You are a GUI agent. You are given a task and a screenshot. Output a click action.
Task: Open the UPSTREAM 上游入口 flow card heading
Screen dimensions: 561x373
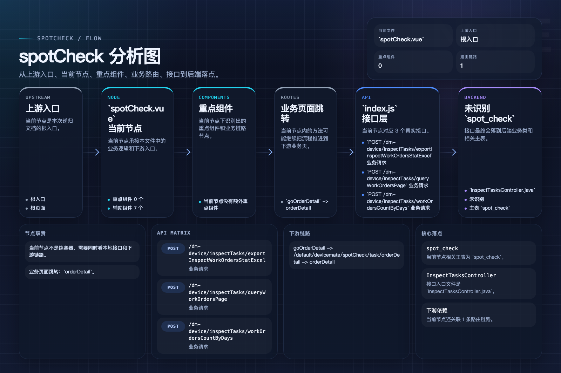point(42,108)
